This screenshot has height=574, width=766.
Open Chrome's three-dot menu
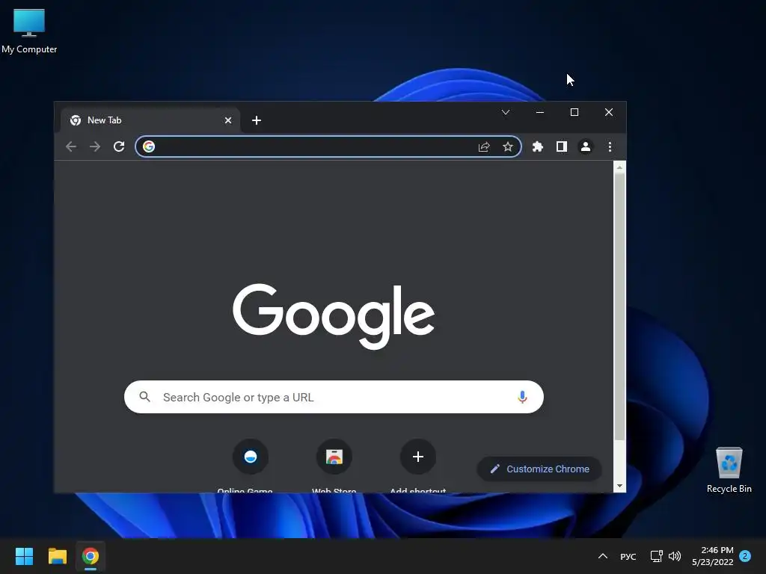(x=610, y=146)
